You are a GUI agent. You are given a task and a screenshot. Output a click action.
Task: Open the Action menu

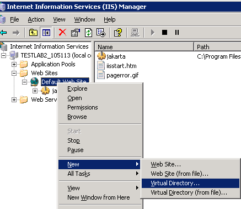(x=36, y=19)
